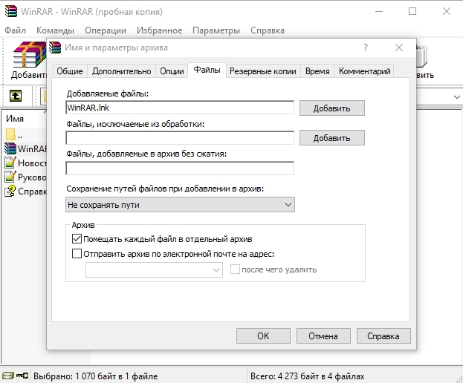
Task: Open the Параметры menu
Action: tap(216, 30)
